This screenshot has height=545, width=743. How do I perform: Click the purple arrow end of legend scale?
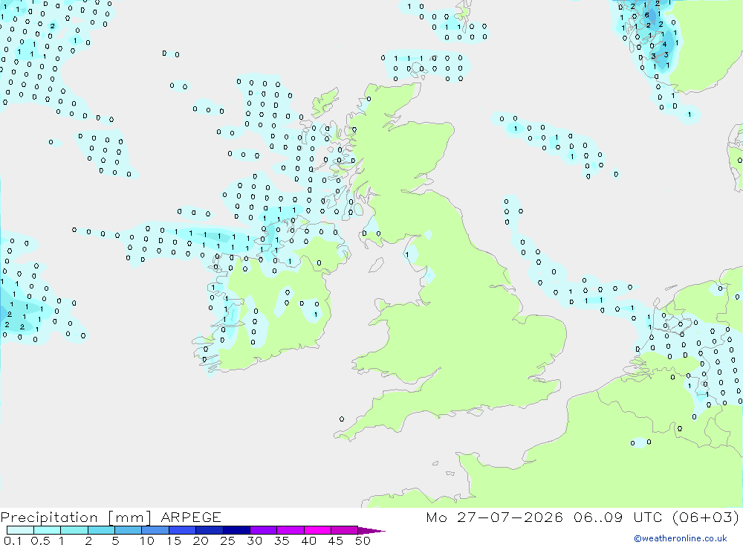(371, 531)
